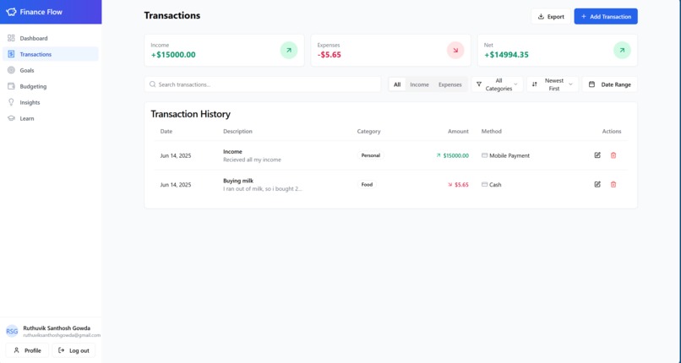Click the Finance Flow piggy bank logo
The width and height of the screenshot is (681, 363).
11,12
